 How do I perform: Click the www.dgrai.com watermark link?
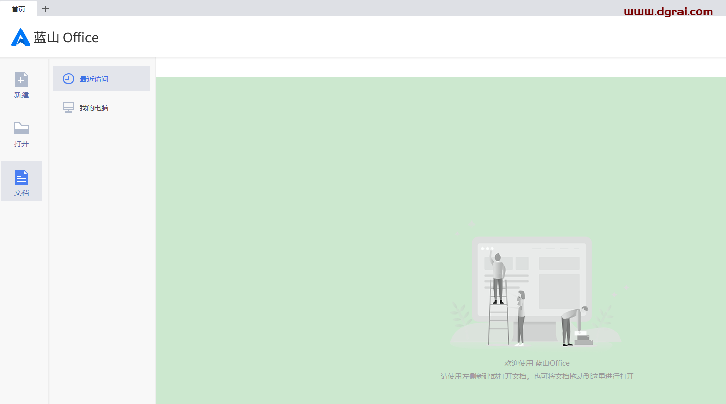point(668,11)
